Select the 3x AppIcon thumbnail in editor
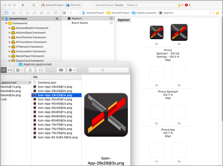Image resolution: width=223 pixels, height=166 pixels. click(x=179, y=32)
